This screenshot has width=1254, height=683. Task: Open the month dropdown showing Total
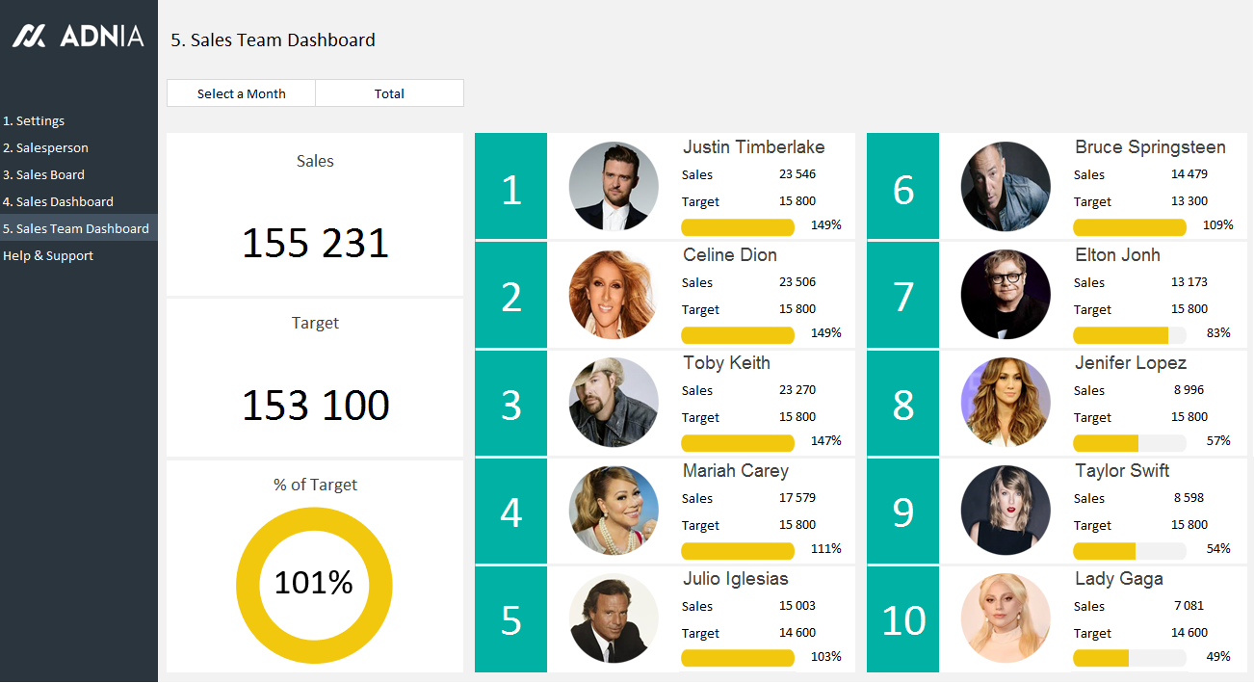tap(389, 93)
